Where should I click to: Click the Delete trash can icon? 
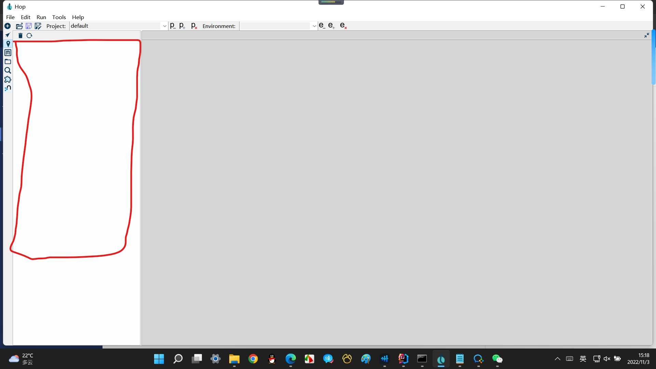click(20, 36)
